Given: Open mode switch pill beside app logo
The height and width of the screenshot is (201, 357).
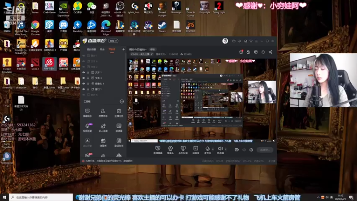Looking at the screenshot, I should [113, 41].
